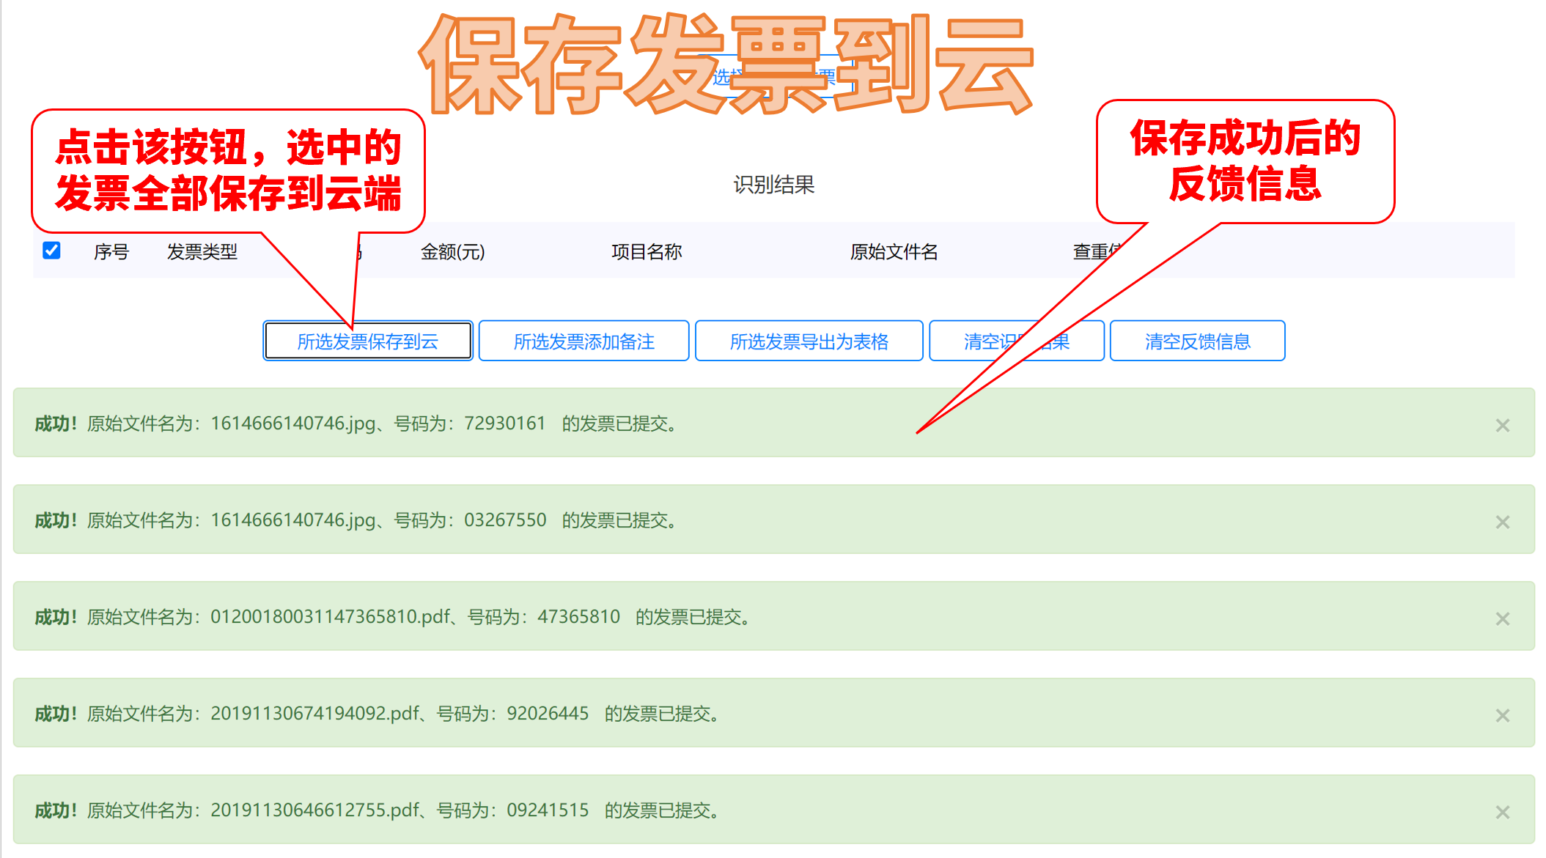Click the 项目名称 column header

(x=647, y=252)
